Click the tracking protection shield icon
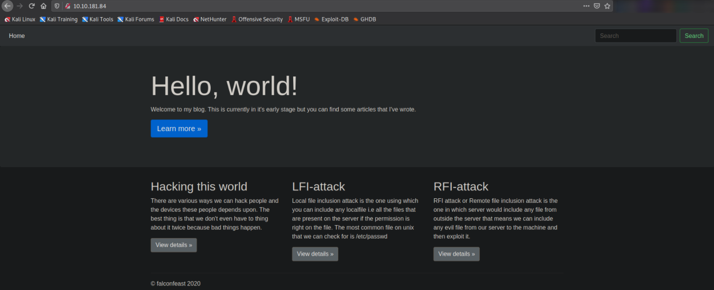Viewport: 714px width, 290px height. (x=57, y=6)
